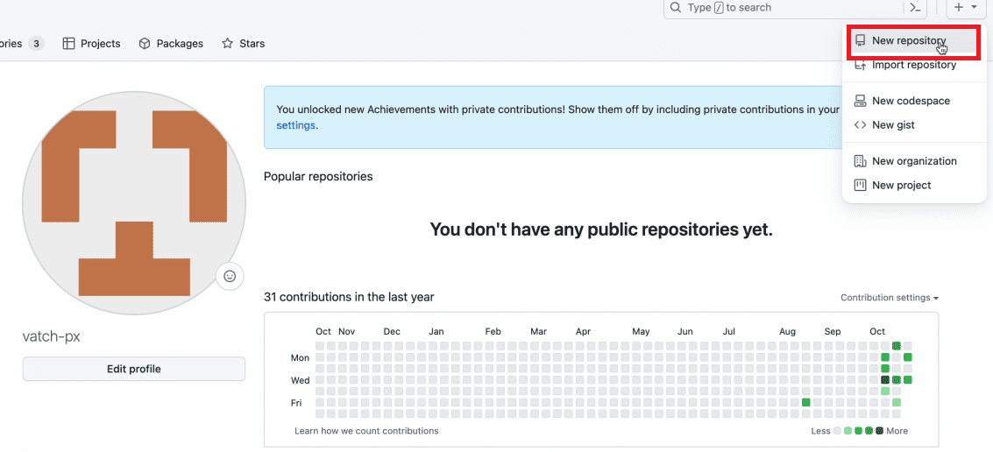Click the New organization building icon

click(861, 161)
